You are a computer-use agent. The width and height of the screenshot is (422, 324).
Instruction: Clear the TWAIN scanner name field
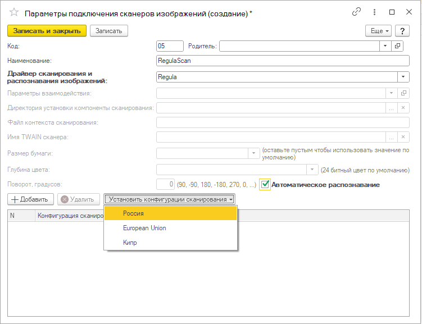403,136
